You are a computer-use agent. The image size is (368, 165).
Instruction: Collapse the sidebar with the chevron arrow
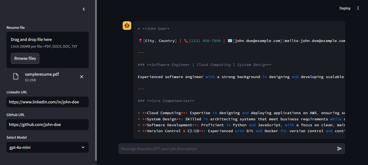[x=84, y=9]
